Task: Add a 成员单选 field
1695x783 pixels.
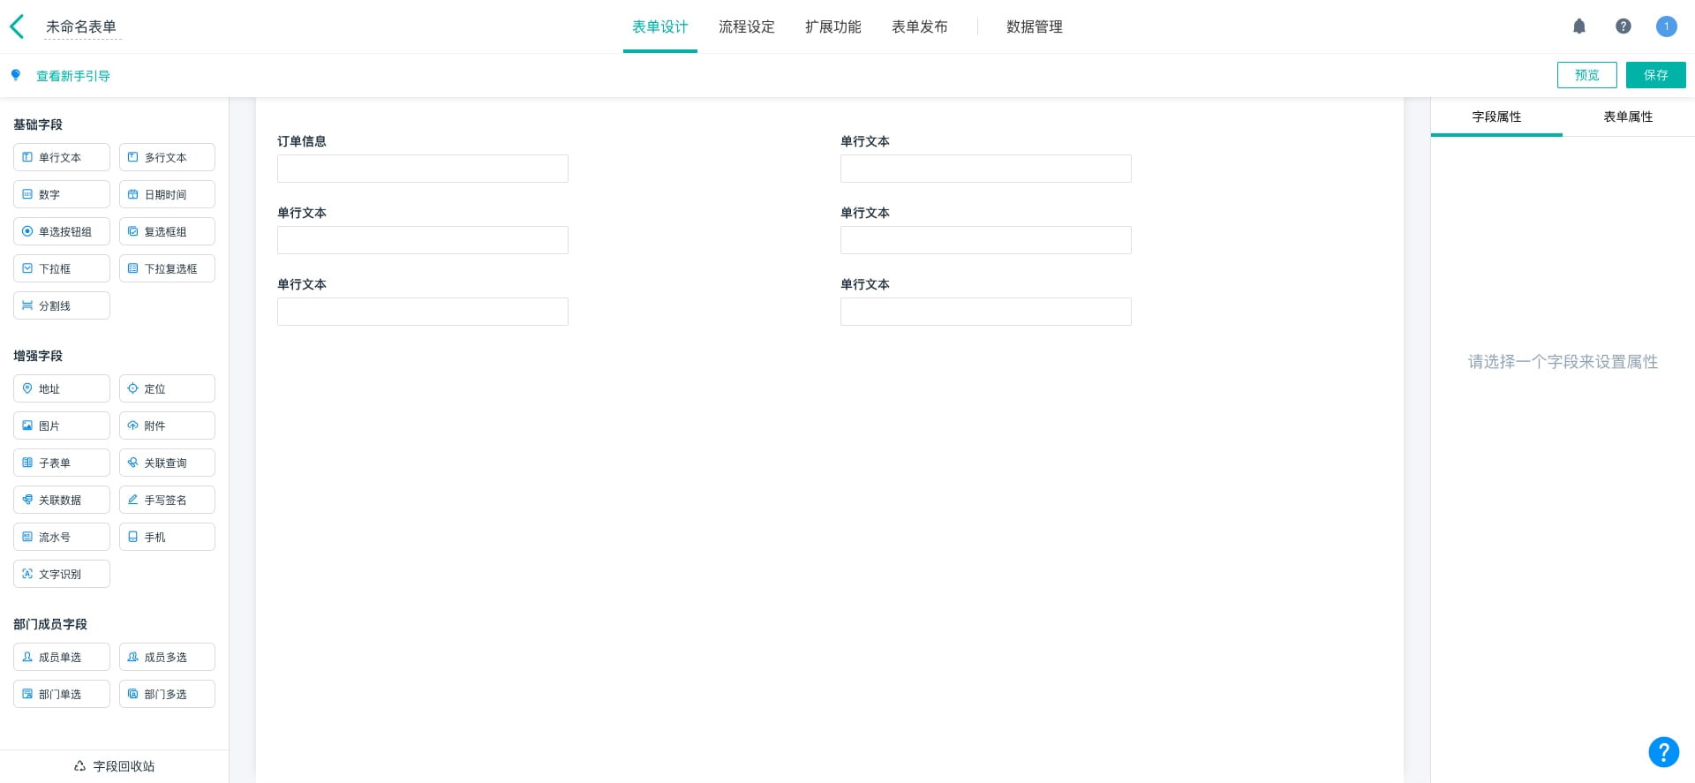Action: coord(62,657)
